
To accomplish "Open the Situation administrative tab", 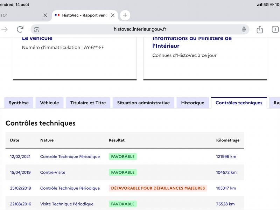I will point(143,103).
